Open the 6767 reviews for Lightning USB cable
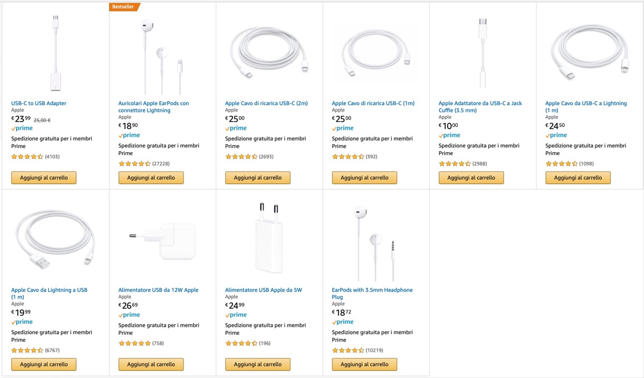The image size is (644, 378). (x=53, y=350)
